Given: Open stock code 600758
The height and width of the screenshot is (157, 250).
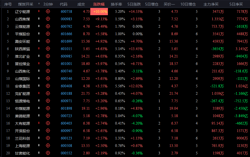Looking at the screenshot, I should pyautogui.click(x=67, y=11).
